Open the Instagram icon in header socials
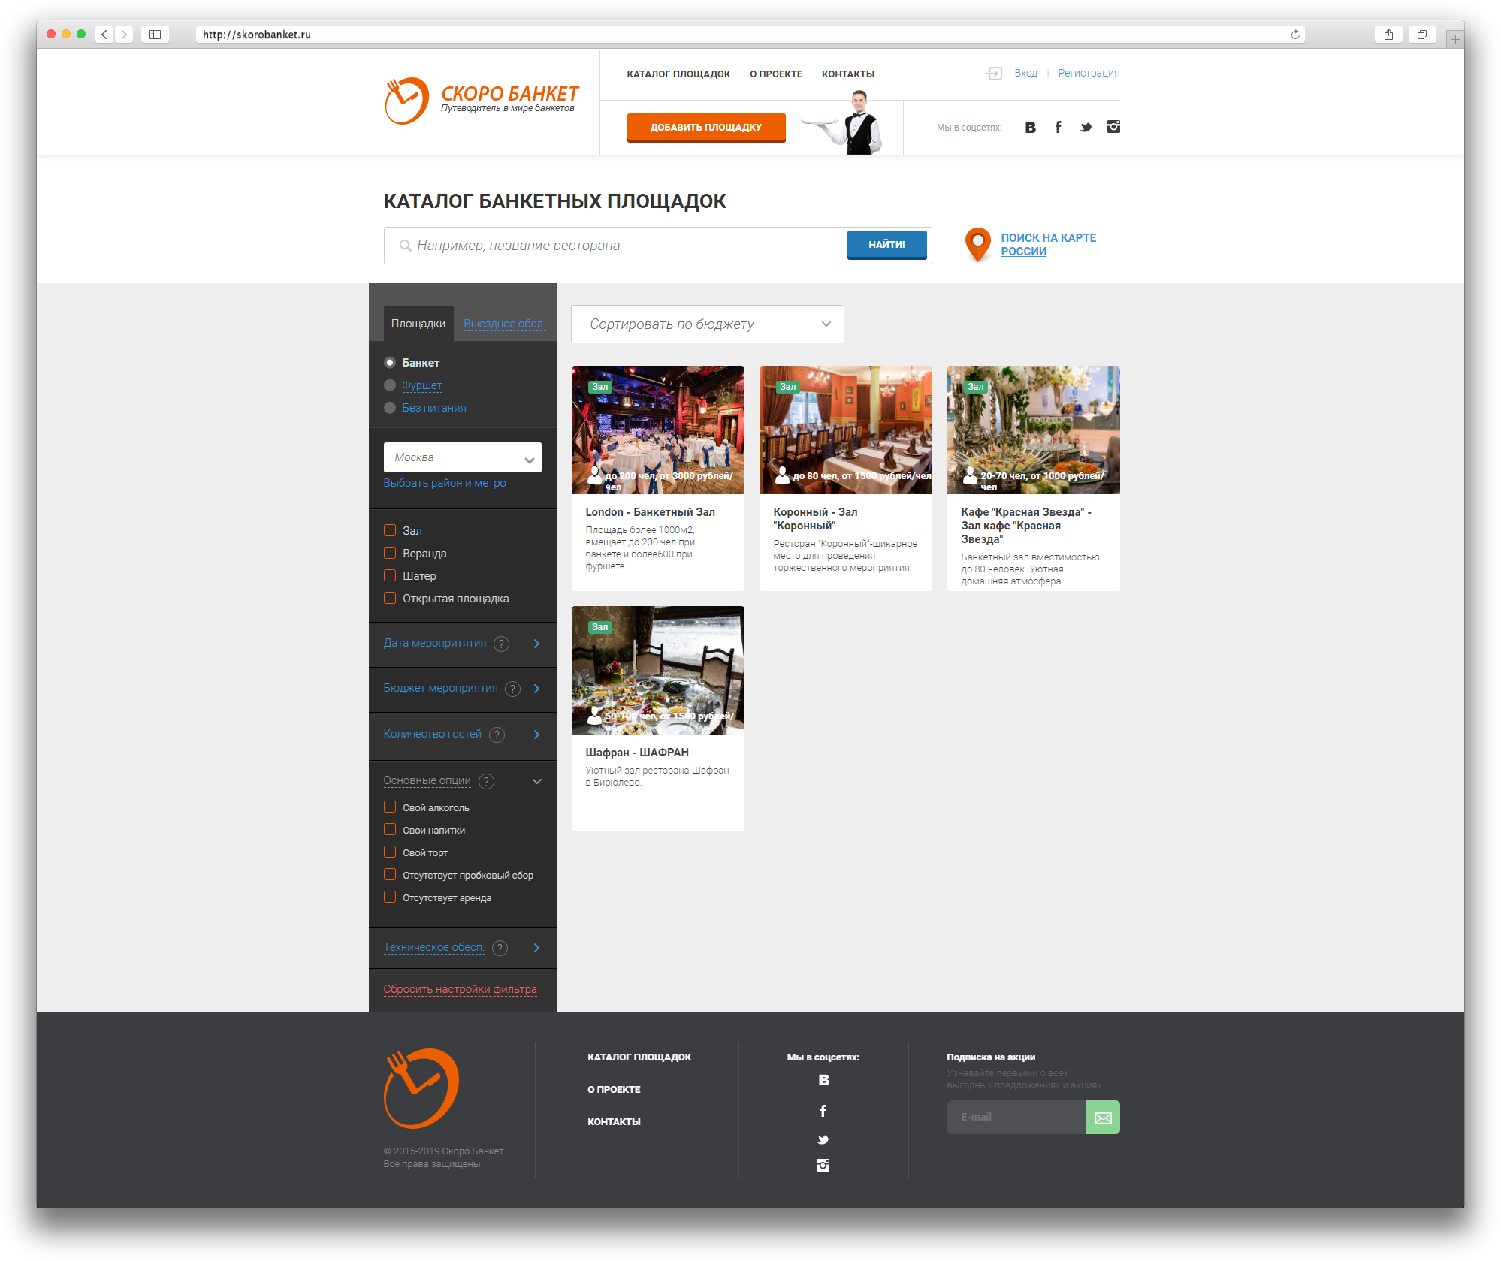Screen dimensions: 1501x1261 pyautogui.click(x=1113, y=127)
